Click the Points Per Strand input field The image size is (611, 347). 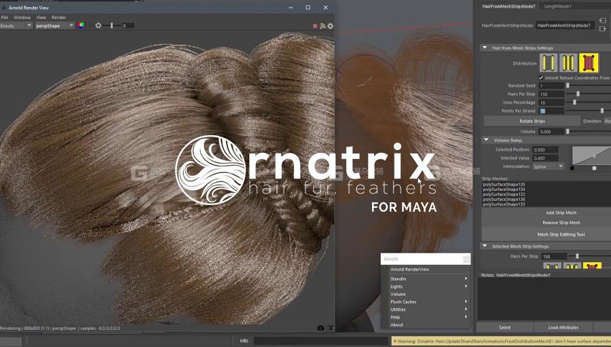pyautogui.click(x=551, y=111)
